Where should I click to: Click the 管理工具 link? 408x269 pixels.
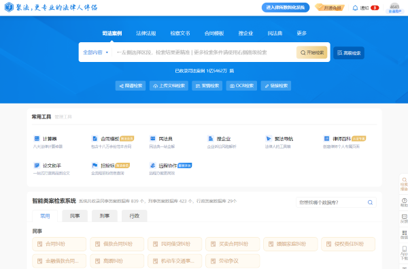pyautogui.click(x=63, y=116)
